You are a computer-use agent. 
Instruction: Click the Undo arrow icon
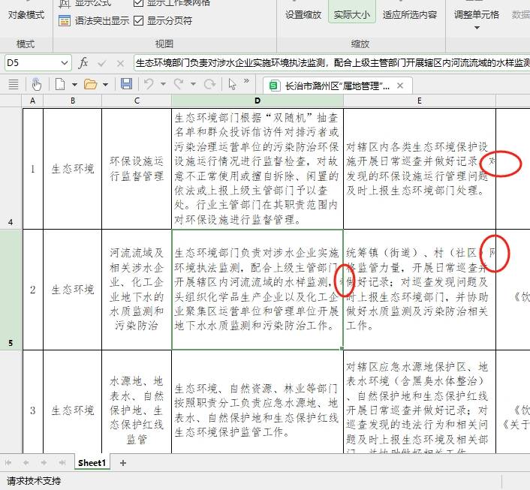pos(148,84)
